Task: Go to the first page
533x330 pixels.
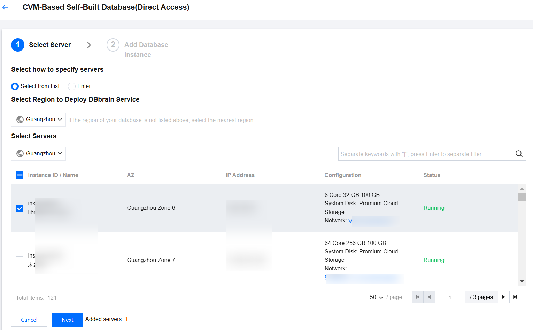Action: tap(417, 297)
